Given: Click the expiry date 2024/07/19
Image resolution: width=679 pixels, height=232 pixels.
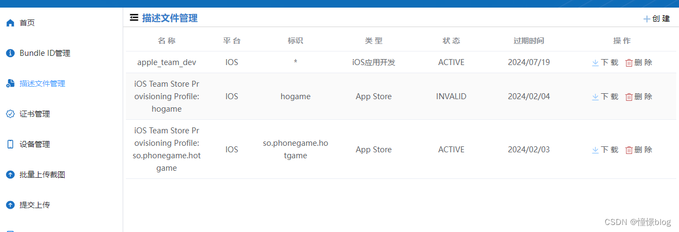Looking at the screenshot, I should click(x=529, y=62).
